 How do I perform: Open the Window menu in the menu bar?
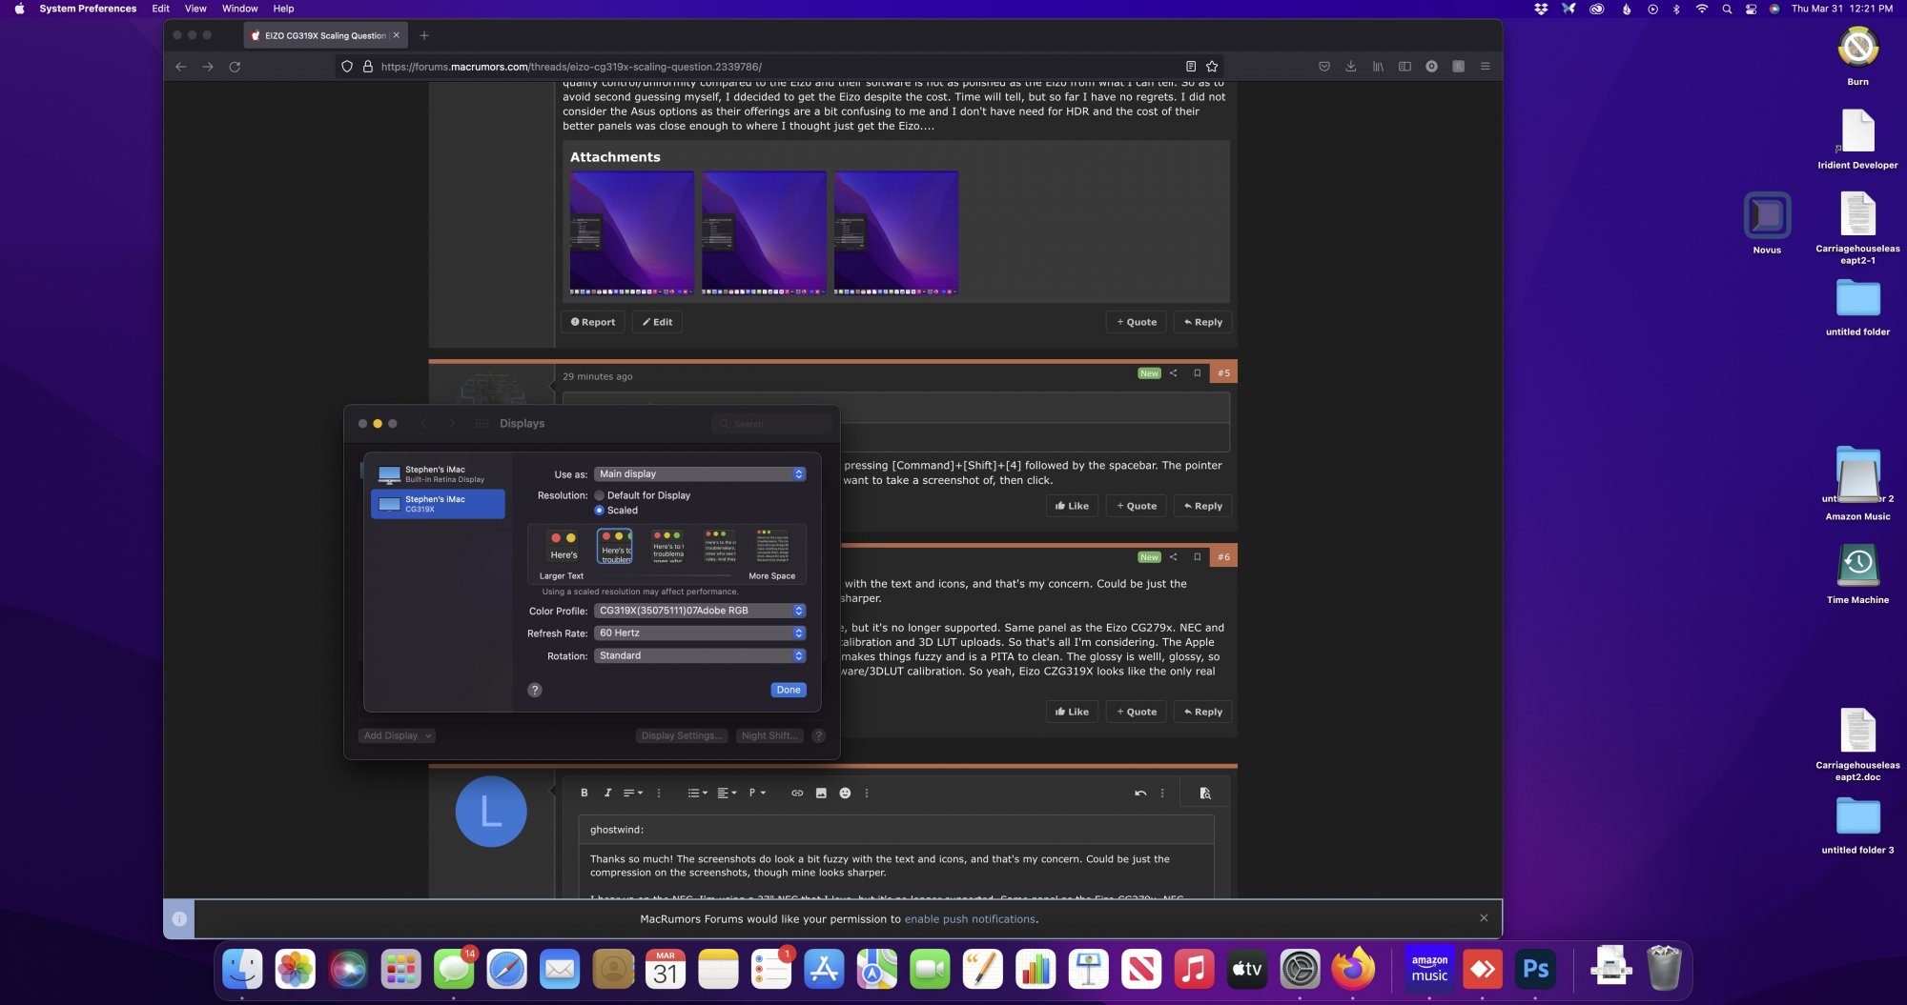point(240,9)
